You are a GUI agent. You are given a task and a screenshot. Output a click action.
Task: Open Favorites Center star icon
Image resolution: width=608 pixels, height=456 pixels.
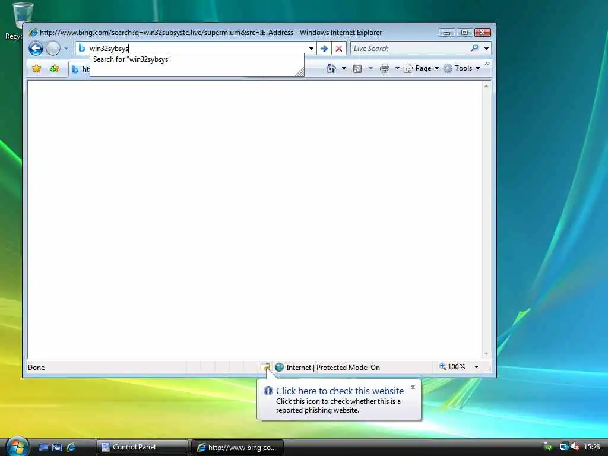(36, 69)
